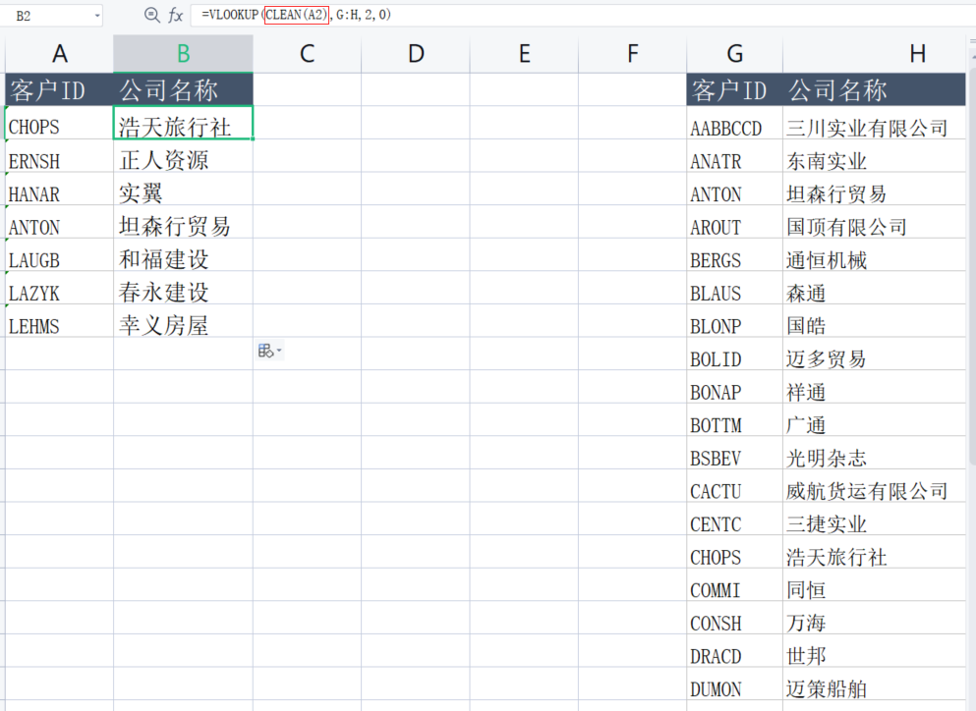Select cell containing CACTU
Viewport: 976px width, 711px height.
tap(734, 485)
